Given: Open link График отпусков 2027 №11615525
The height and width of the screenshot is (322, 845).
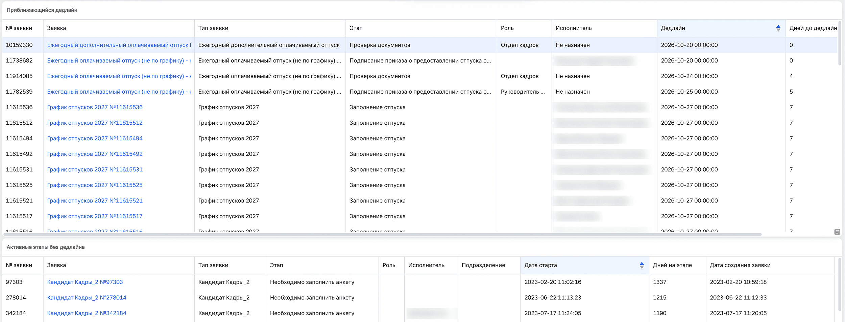Looking at the screenshot, I should click(95, 185).
